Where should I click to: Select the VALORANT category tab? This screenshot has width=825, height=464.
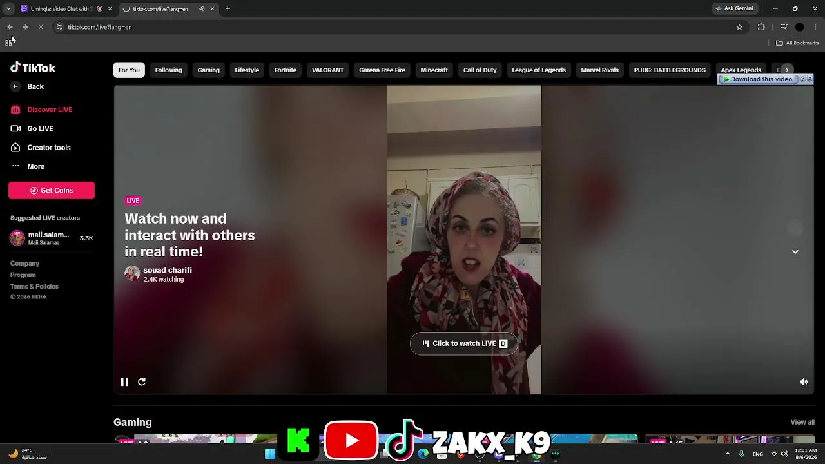327,70
